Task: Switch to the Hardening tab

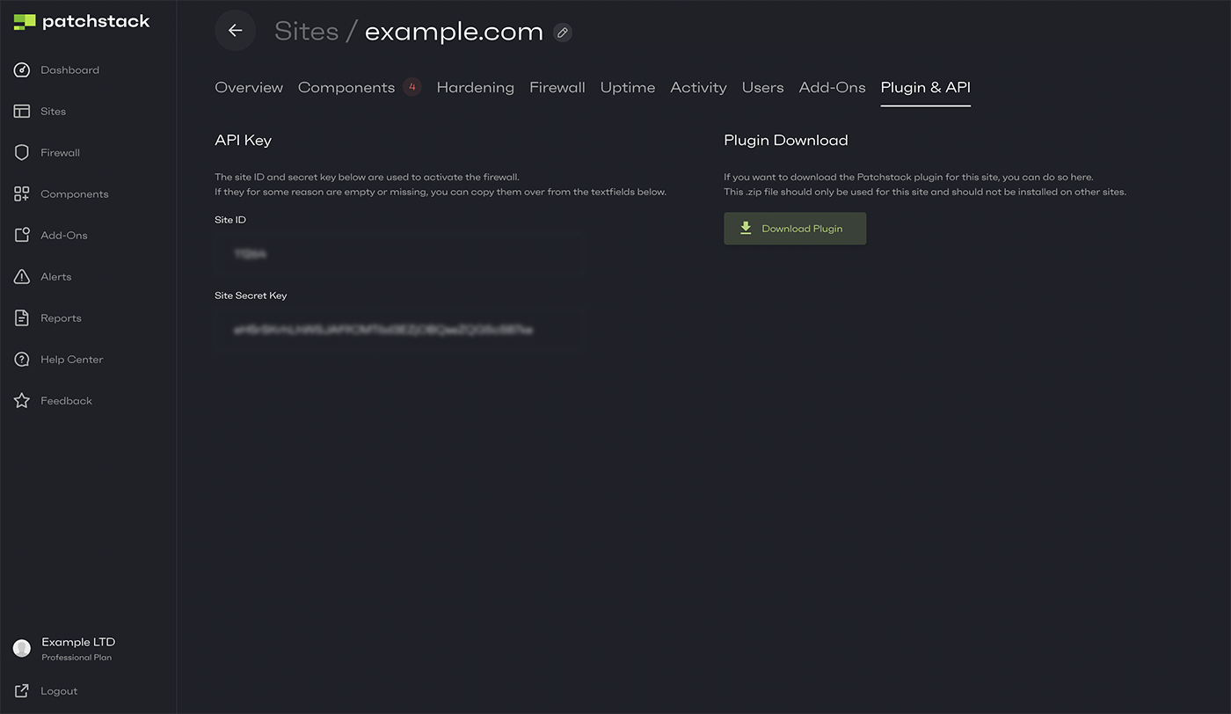Action: click(475, 87)
